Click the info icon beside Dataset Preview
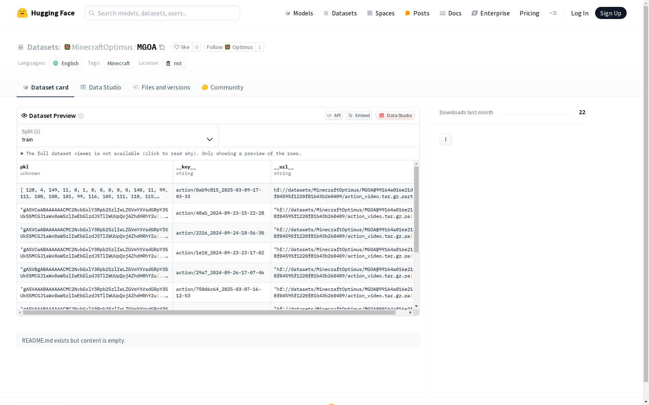649x405 pixels. coord(81,116)
